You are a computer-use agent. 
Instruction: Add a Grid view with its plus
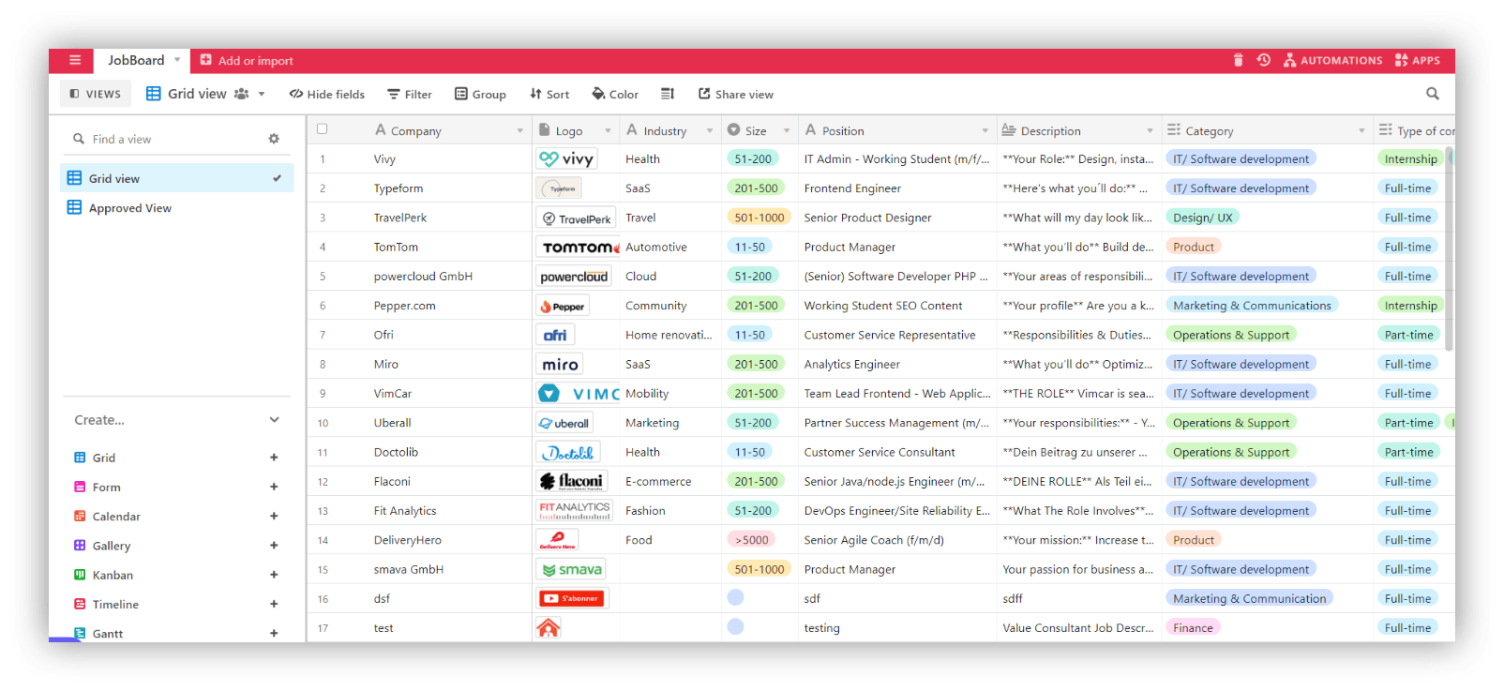coord(274,458)
